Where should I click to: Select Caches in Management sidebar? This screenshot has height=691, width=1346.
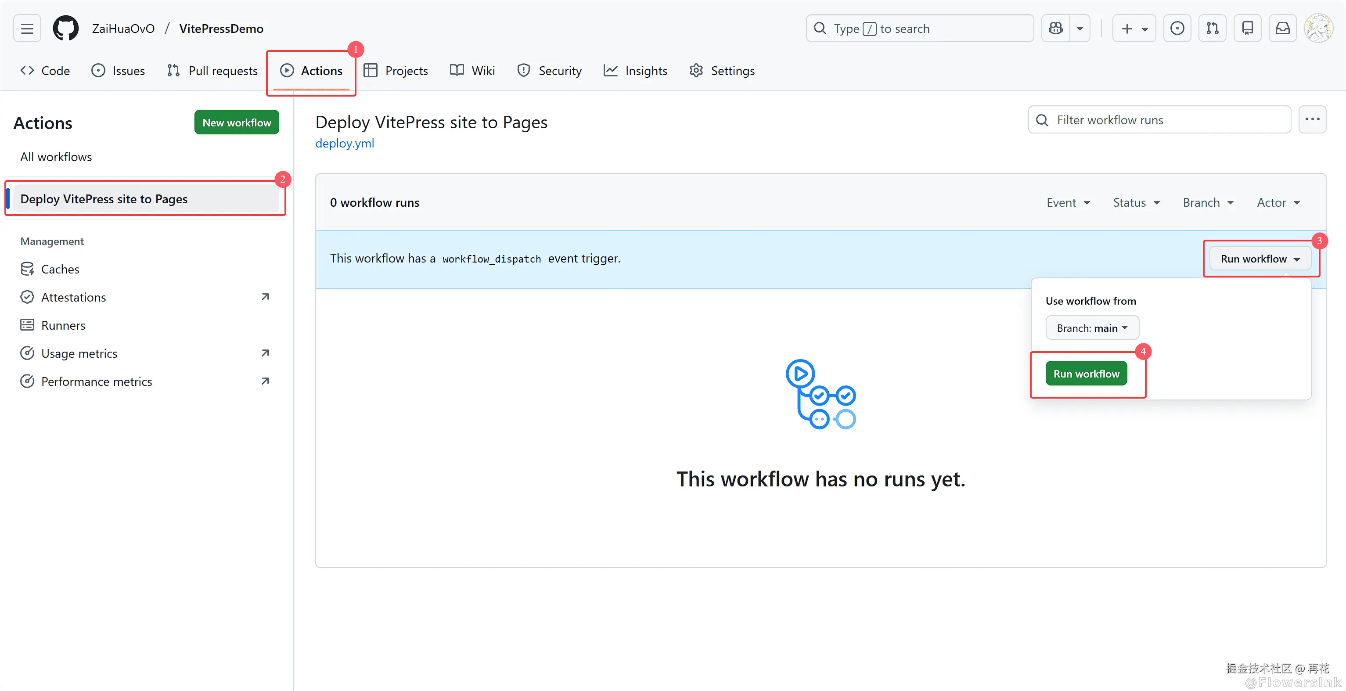click(x=60, y=269)
